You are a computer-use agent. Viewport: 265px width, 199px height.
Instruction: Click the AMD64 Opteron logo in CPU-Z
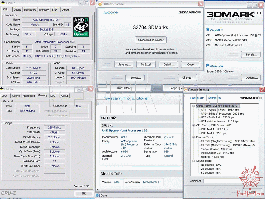(x=81, y=27)
